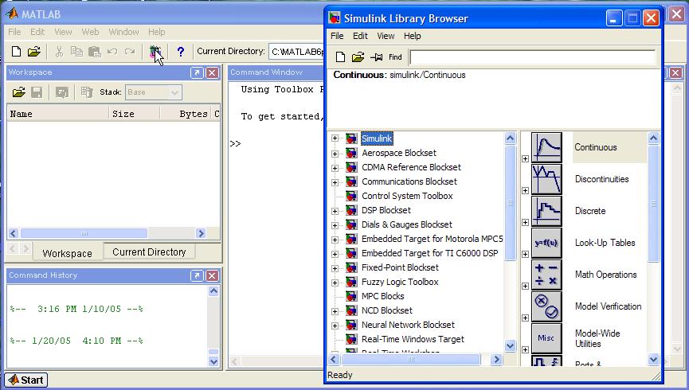Viewport: 689px width, 390px height.
Task: Click the Bytes column header in Workspace
Action: click(186, 114)
